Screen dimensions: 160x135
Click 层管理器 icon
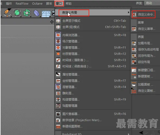(x=58, y=87)
